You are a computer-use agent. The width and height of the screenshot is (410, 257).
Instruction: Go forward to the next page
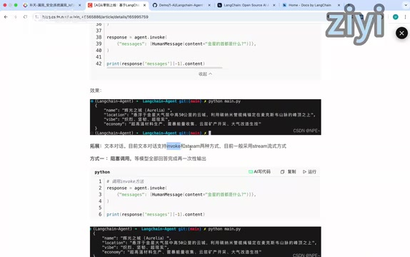coord(16,17)
